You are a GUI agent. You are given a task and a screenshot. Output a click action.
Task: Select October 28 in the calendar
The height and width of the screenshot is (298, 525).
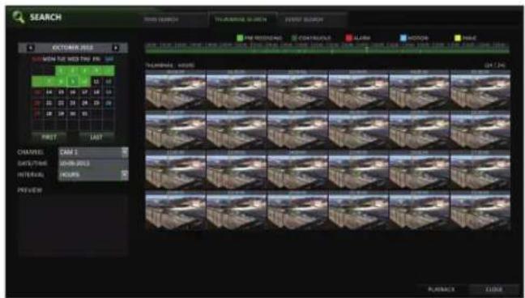click(x=49, y=114)
